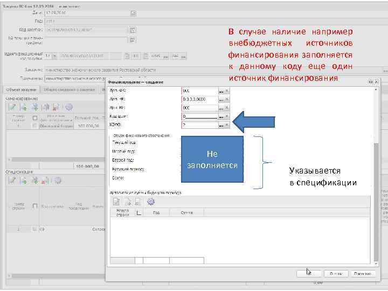
Task: Click into the Дата input field
Action: [88, 13]
